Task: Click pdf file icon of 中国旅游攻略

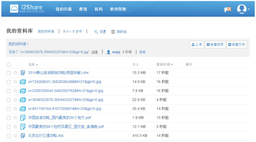Action: tap(23, 118)
